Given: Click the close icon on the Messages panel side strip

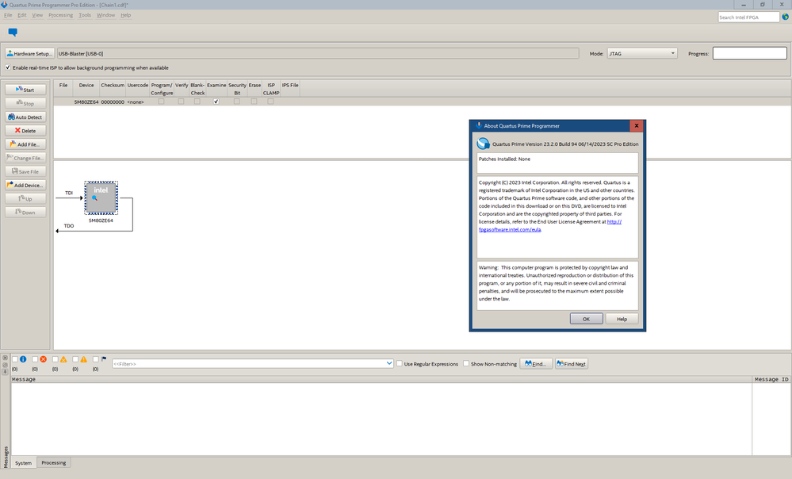Looking at the screenshot, I should pyautogui.click(x=5, y=358).
